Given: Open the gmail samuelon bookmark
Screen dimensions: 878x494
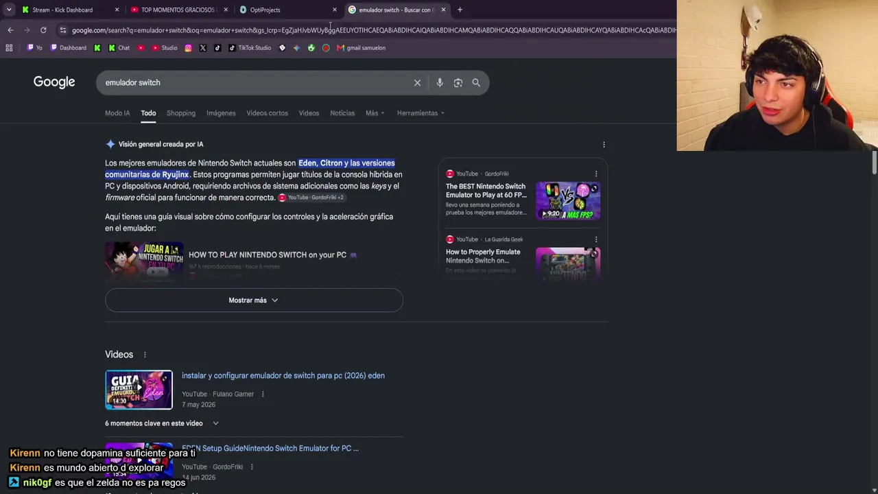Looking at the screenshot, I should (361, 48).
